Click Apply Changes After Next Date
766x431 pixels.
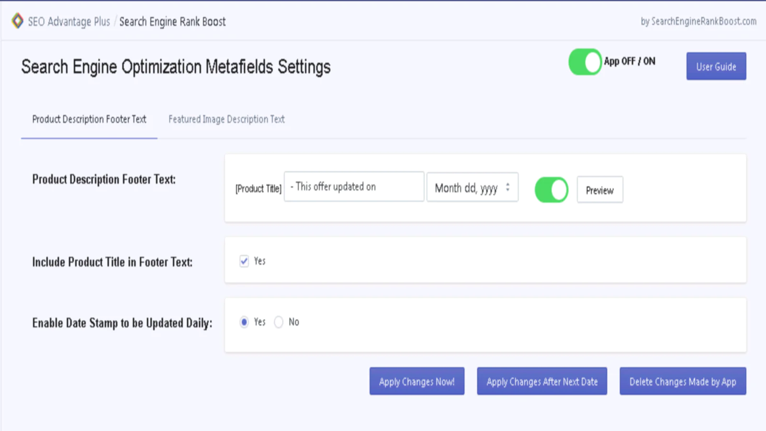541,382
